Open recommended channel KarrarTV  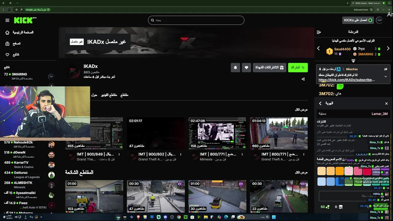coord(29,165)
